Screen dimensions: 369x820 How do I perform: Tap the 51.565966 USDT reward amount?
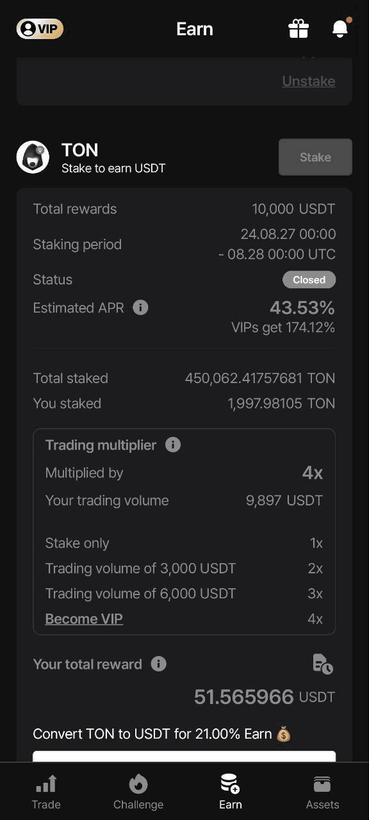pyautogui.click(x=265, y=697)
